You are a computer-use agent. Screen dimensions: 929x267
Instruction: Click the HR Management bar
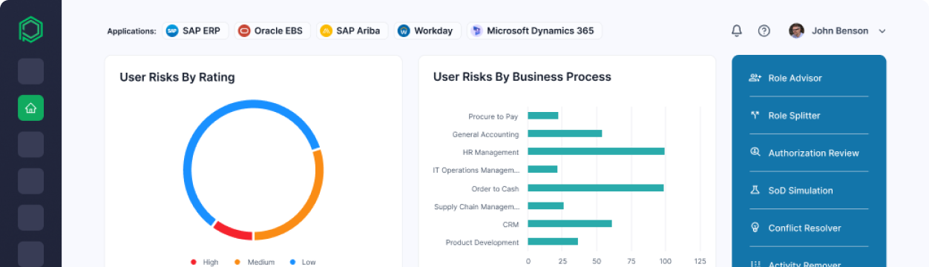point(596,151)
